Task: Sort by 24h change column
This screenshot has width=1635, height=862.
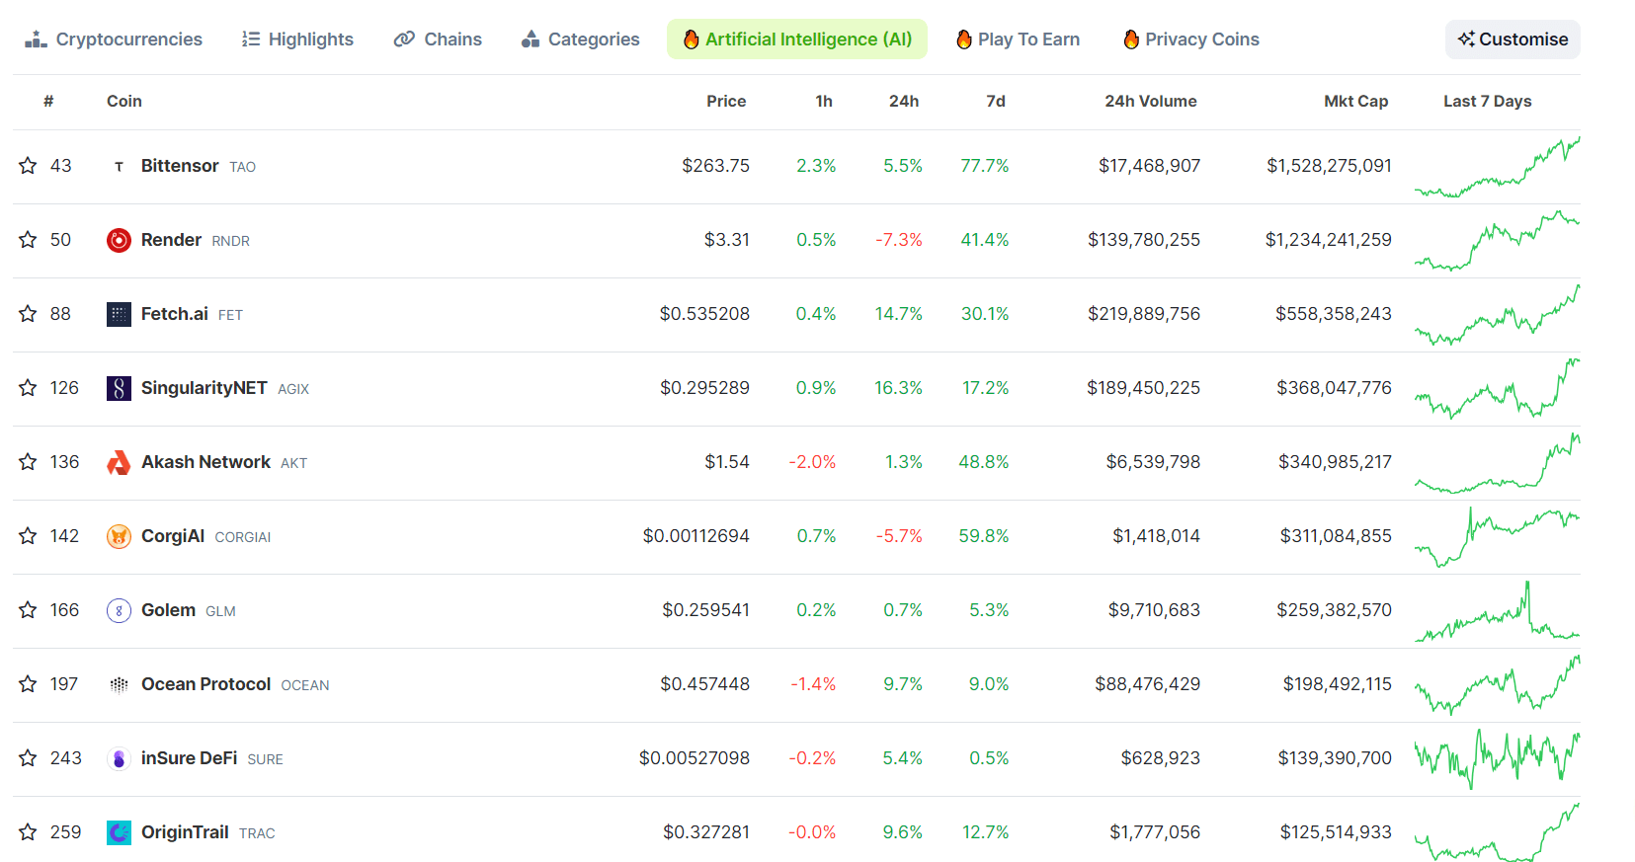Action: (904, 101)
